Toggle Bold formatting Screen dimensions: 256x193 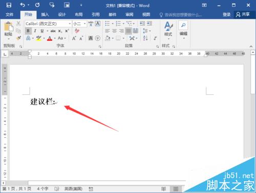28,31
